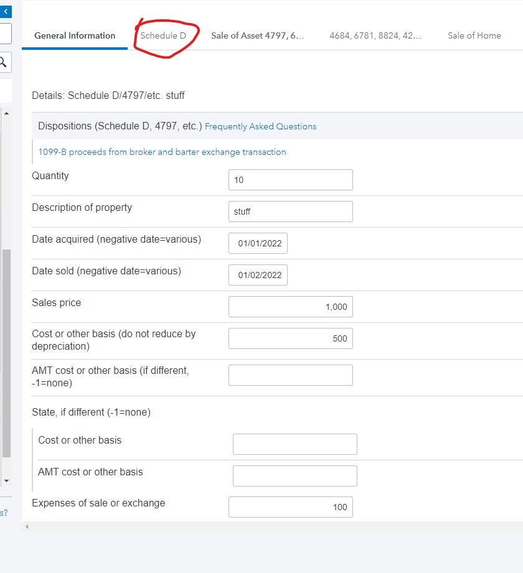Click the blue help link bottom left
This screenshot has height=573, width=523.
[x=4, y=512]
